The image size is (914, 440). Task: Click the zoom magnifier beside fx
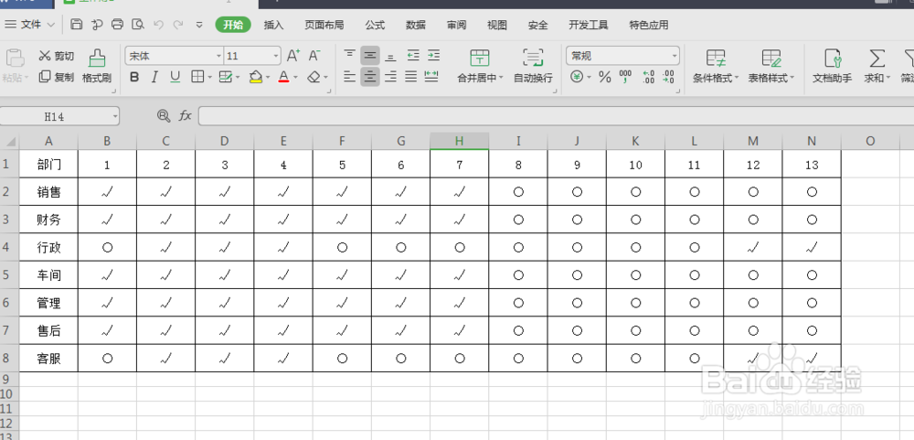pos(164,115)
